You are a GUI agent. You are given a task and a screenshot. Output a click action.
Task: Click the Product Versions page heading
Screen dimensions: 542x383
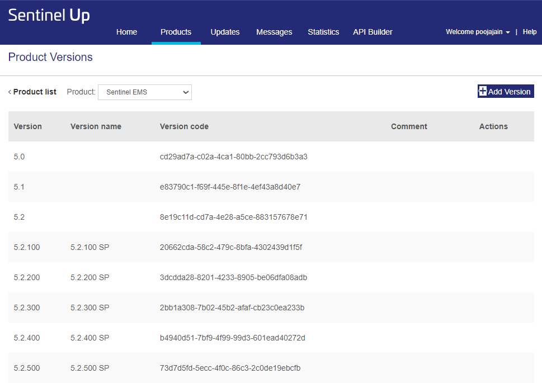50,57
